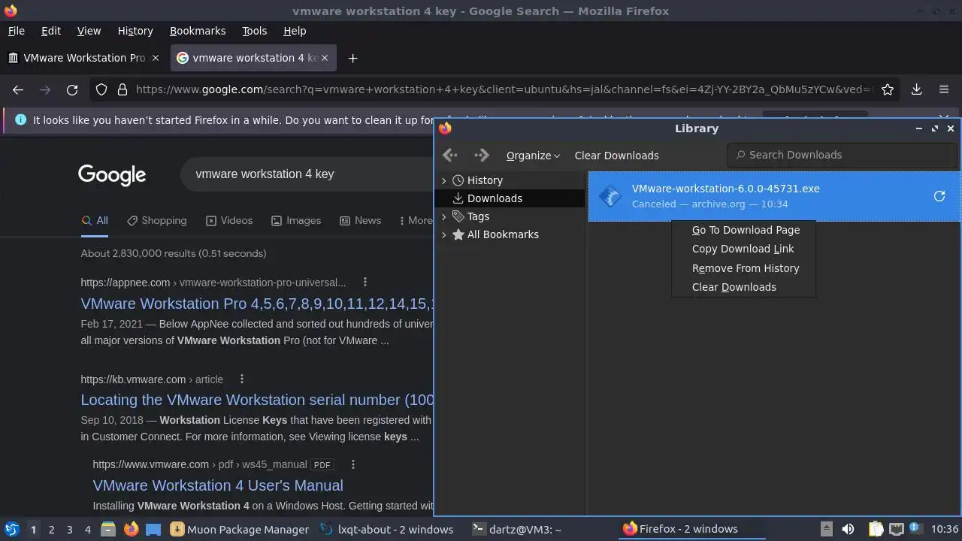Image resolution: width=962 pixels, height=541 pixels.
Task: Click the show desktop taskbar icon
Action: tap(153, 529)
